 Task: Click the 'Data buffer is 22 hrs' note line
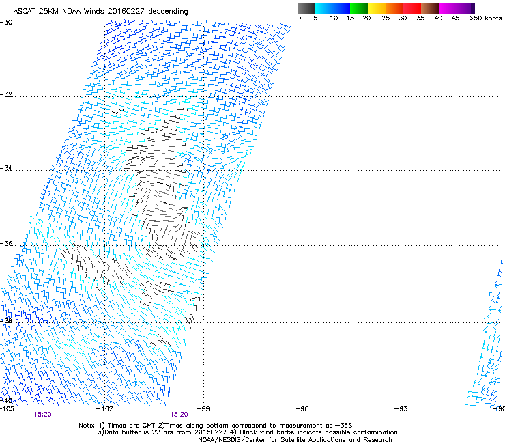pyautogui.click(x=247, y=432)
